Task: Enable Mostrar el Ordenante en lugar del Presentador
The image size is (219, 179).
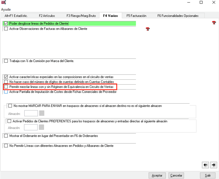Action: pyautogui.click(x=6, y=136)
